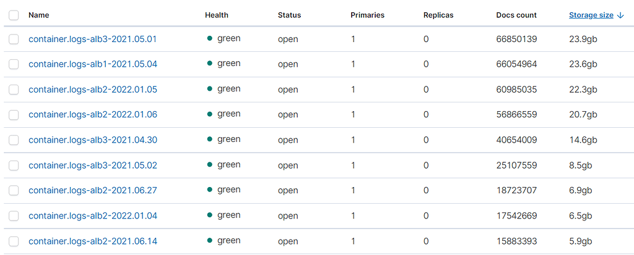Viewport: 634px width, 255px height.
Task: Check the container.logs-alb2-2021.06.14 row box
Action: 14,241
